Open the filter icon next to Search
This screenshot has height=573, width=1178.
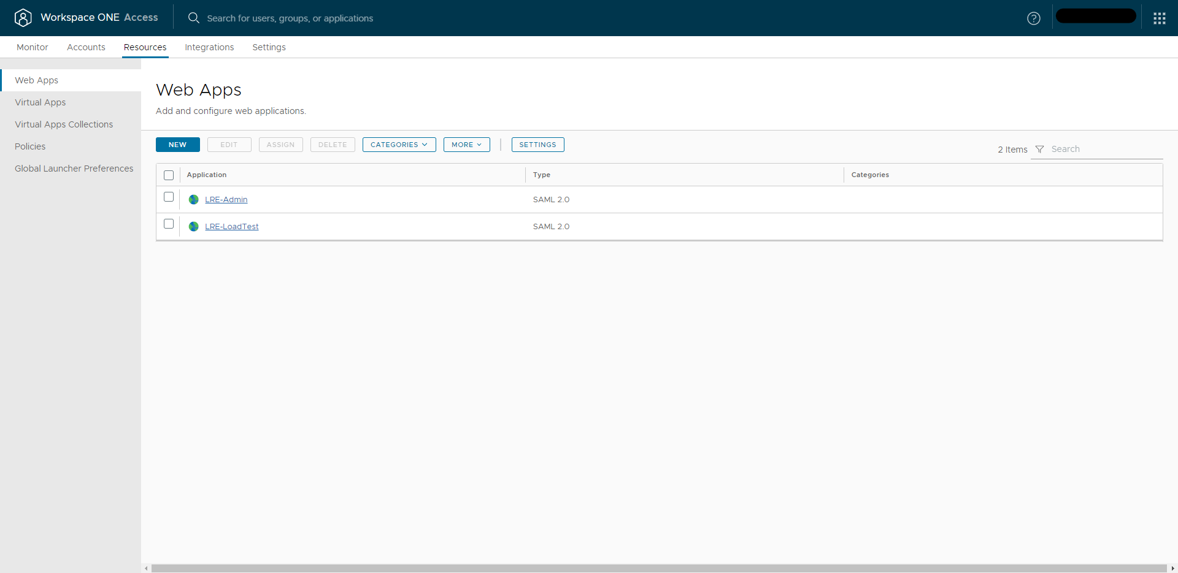(1039, 149)
